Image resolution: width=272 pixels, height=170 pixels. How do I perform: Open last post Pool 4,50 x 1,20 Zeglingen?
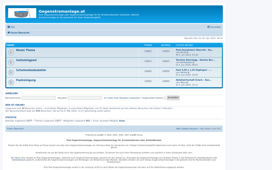coord(194,70)
